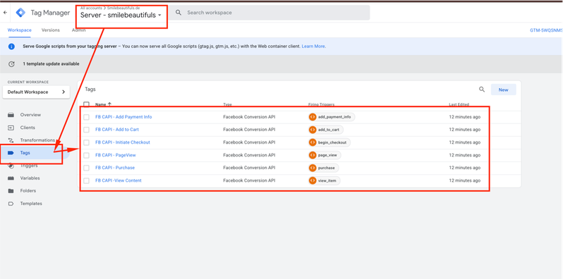Screen dimensions: 563x279
Task: Click the page_view trigger icon
Action: click(313, 155)
